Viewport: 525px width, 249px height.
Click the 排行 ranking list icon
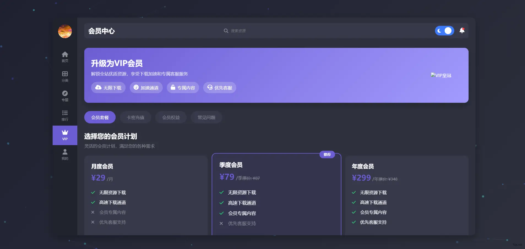click(65, 113)
